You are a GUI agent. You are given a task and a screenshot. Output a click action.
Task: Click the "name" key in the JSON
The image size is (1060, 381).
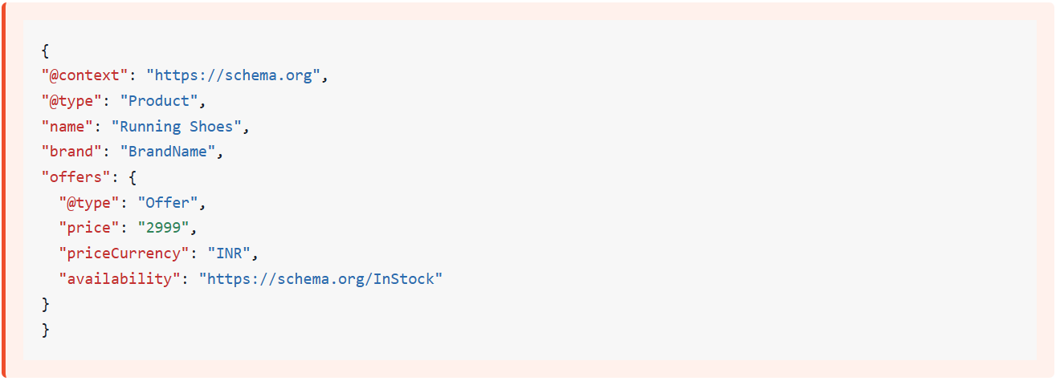(67, 127)
